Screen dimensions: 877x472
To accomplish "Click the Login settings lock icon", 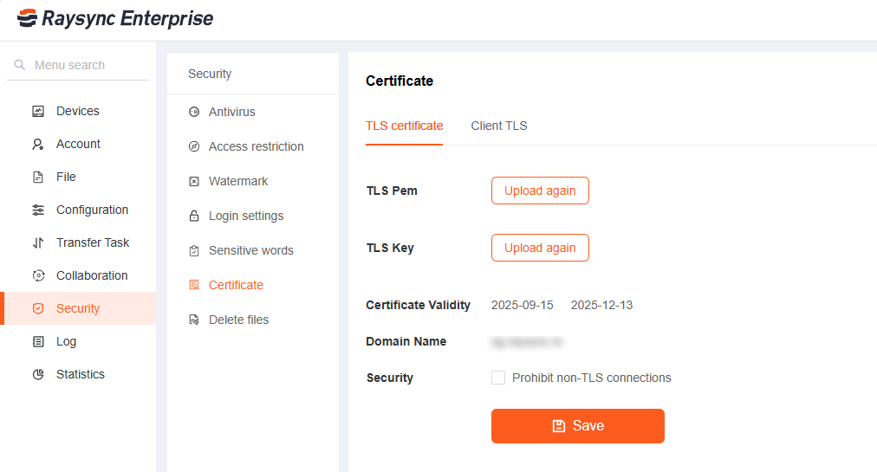I will coord(194,216).
